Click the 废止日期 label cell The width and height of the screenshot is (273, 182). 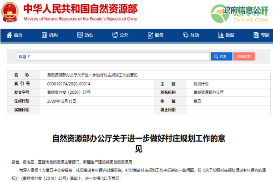coord(170,110)
